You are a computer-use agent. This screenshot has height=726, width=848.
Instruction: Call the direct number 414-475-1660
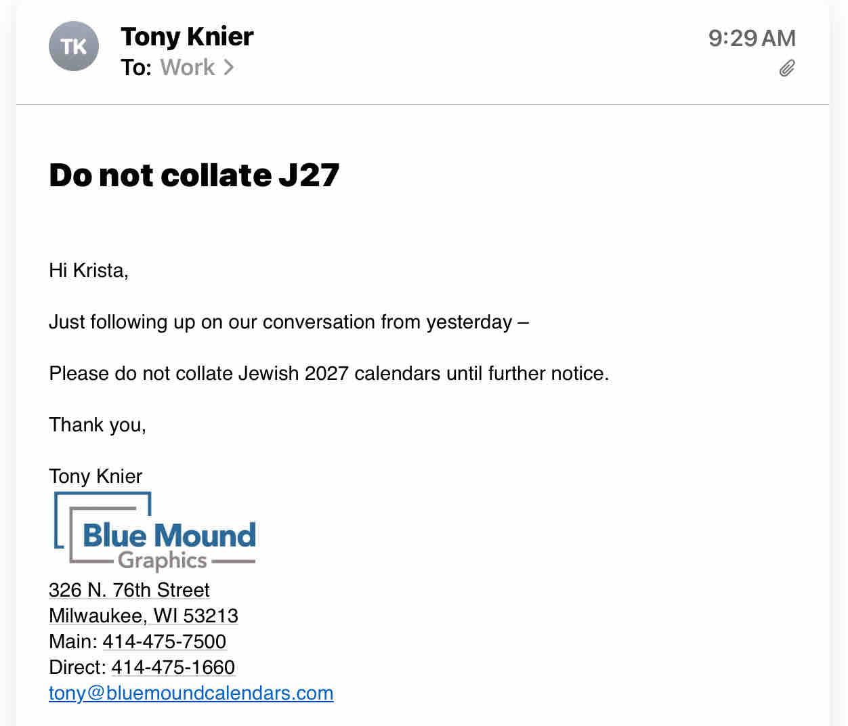click(173, 667)
